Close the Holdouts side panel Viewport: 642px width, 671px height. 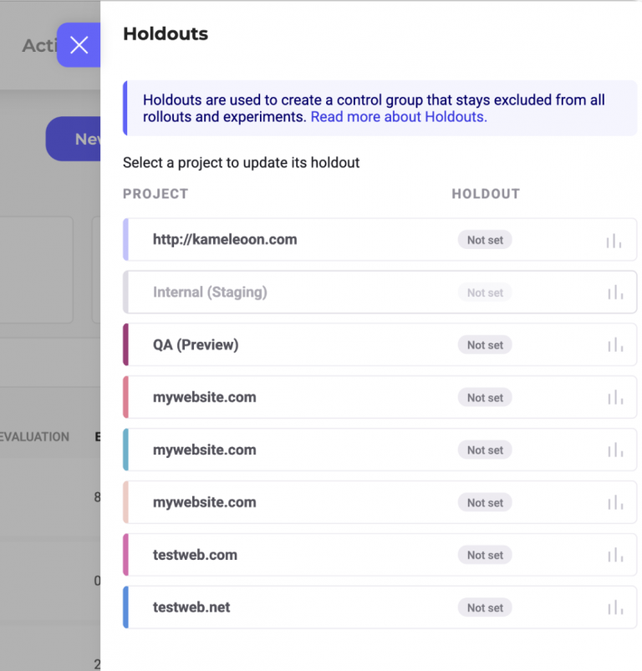(x=79, y=45)
